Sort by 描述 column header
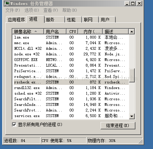Screen dimensions: 153x149 [116, 32]
